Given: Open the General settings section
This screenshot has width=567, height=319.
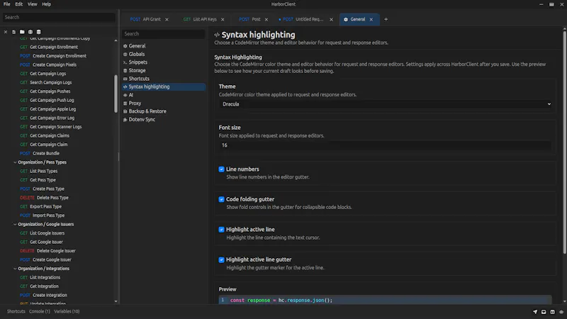Looking at the screenshot, I should pyautogui.click(x=164, y=46).
